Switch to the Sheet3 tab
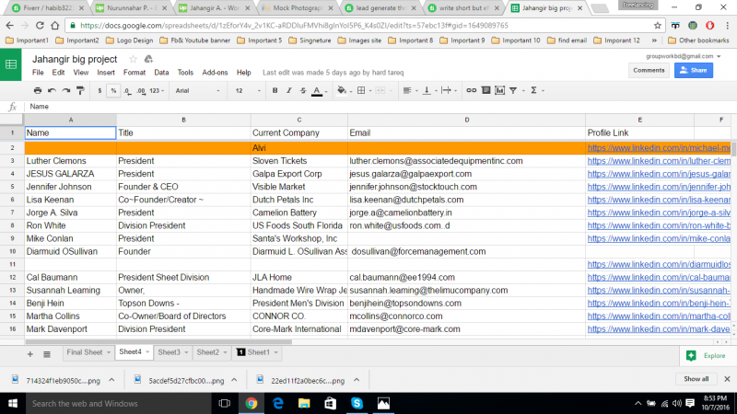Viewport: 737px width, 414px height. [x=169, y=352]
